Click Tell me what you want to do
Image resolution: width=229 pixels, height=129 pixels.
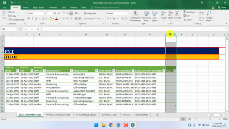(105, 8)
